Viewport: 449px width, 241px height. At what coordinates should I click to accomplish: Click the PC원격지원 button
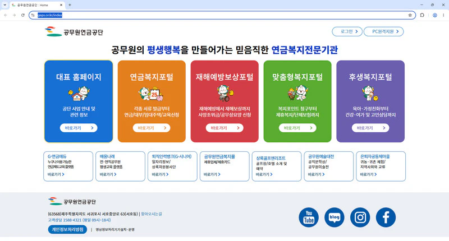pos(383,31)
